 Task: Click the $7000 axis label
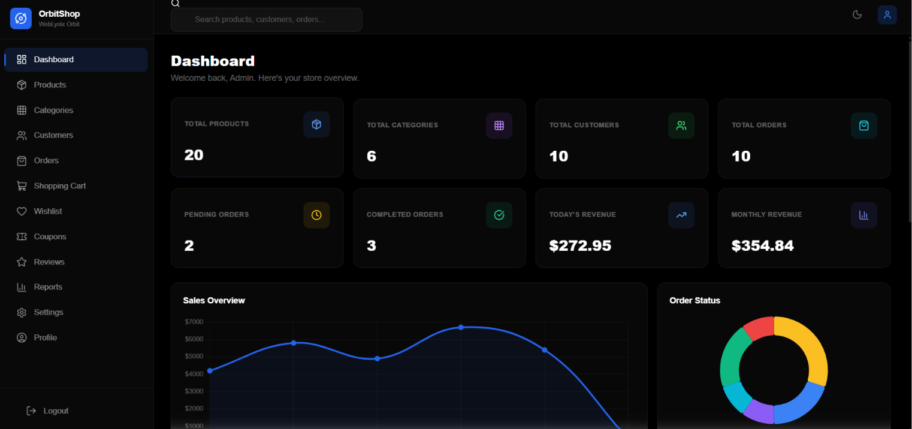tap(194, 322)
